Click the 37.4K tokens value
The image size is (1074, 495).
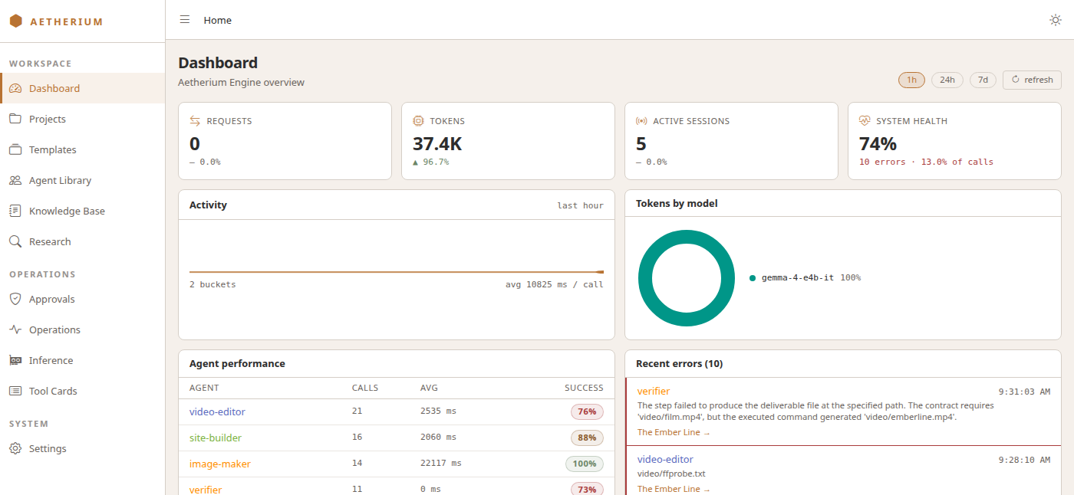tap(437, 143)
